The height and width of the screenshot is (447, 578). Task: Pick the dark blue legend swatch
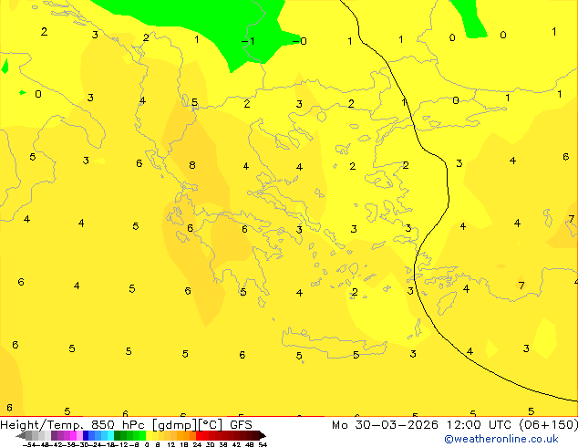(x=86, y=435)
